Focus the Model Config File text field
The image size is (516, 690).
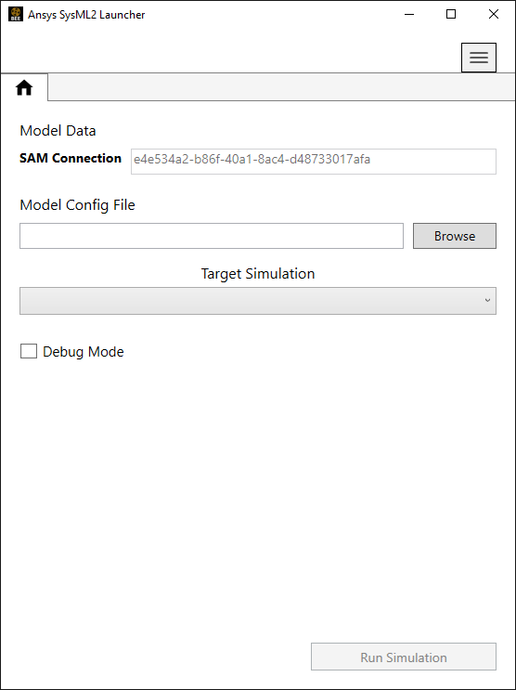212,236
